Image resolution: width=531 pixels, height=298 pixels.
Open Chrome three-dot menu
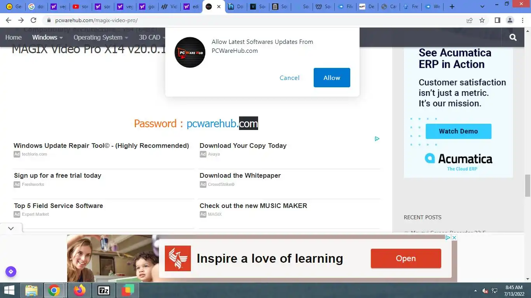pos(522,20)
